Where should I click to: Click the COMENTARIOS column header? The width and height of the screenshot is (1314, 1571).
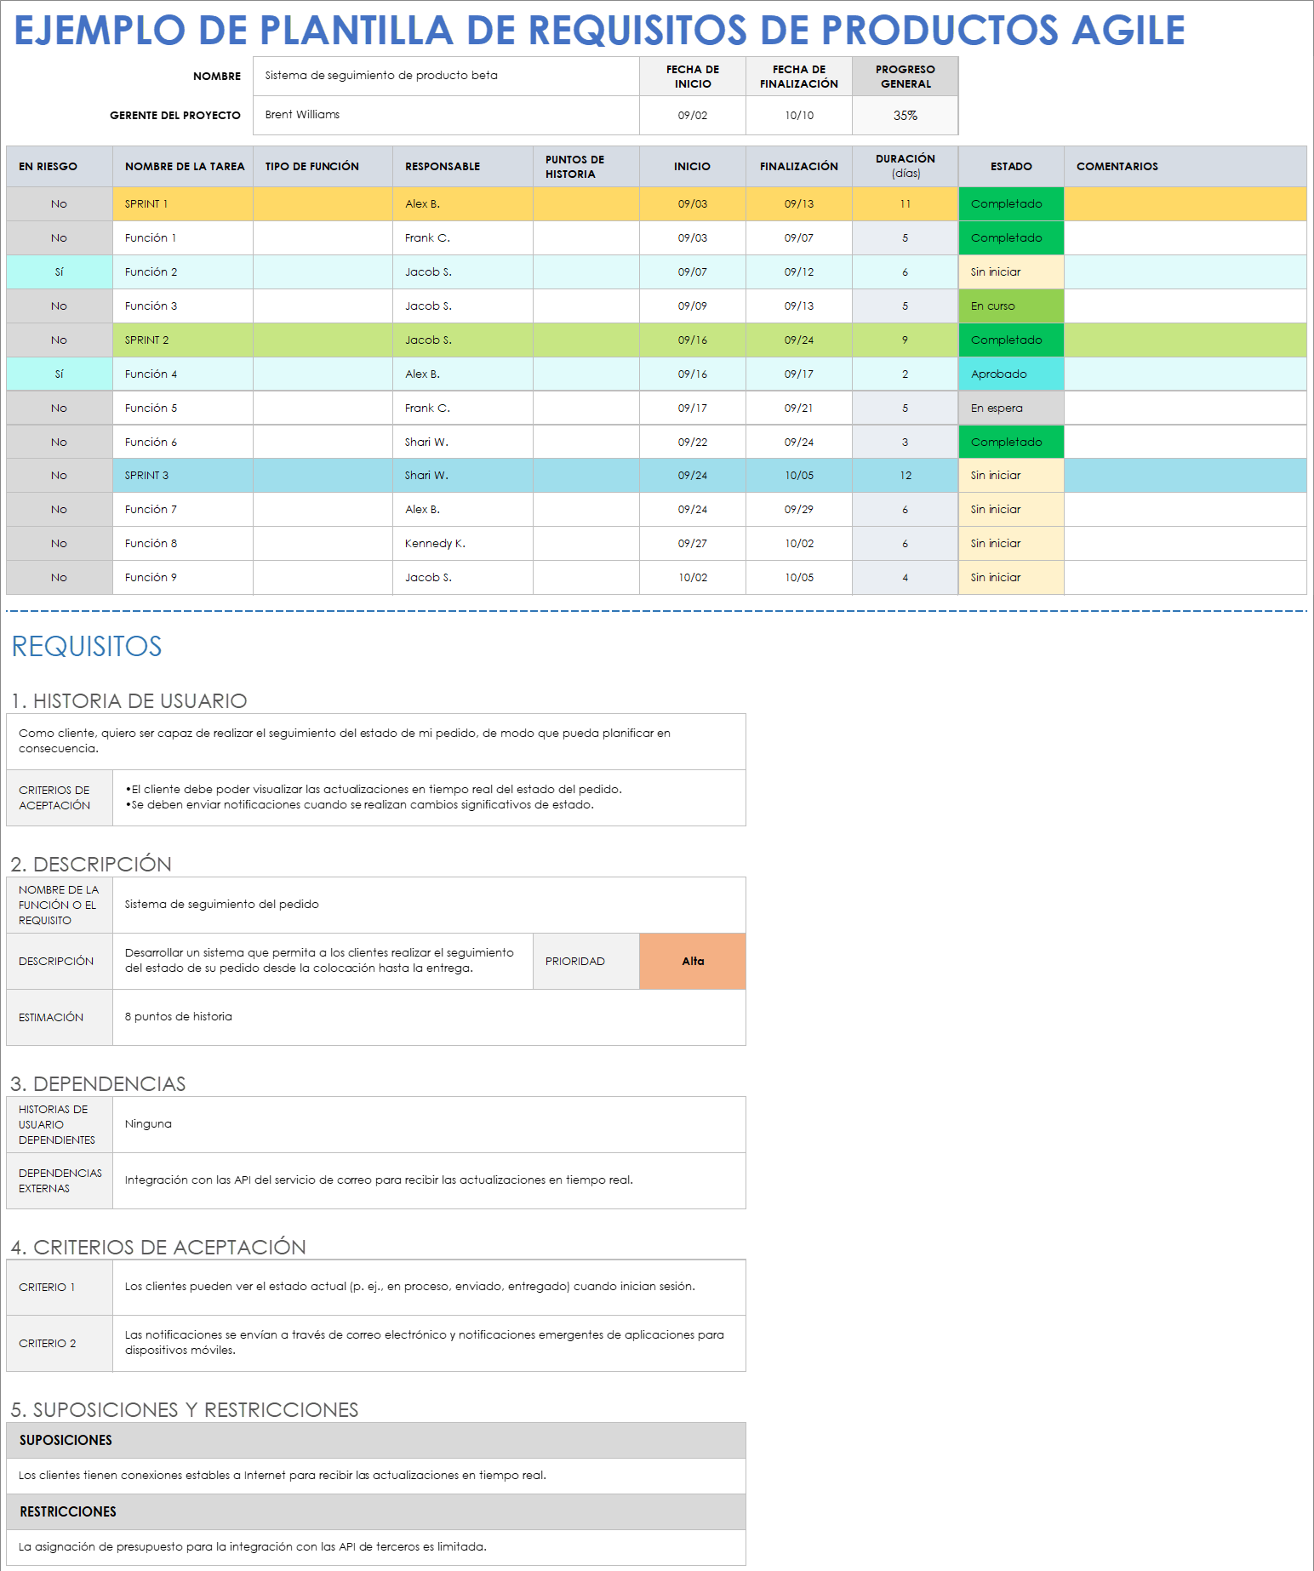click(1185, 167)
